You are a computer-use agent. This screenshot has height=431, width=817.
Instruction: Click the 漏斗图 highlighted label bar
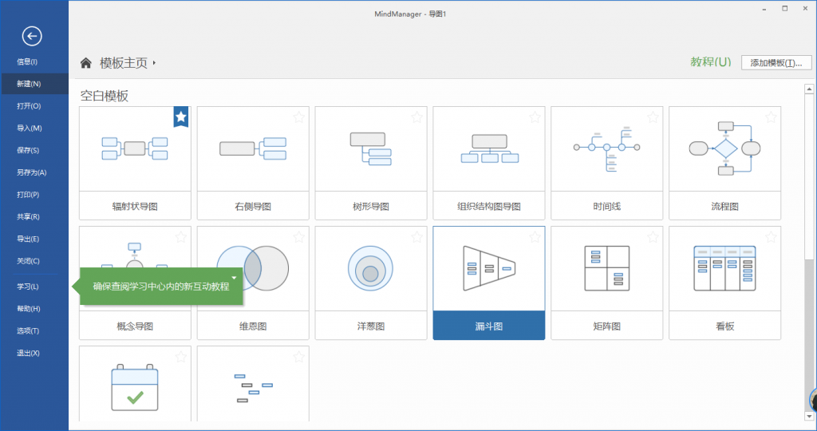click(489, 326)
